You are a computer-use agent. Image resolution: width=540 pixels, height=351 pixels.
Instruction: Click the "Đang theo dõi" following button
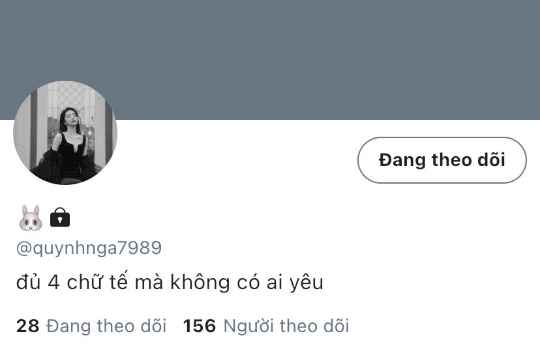[x=442, y=160]
